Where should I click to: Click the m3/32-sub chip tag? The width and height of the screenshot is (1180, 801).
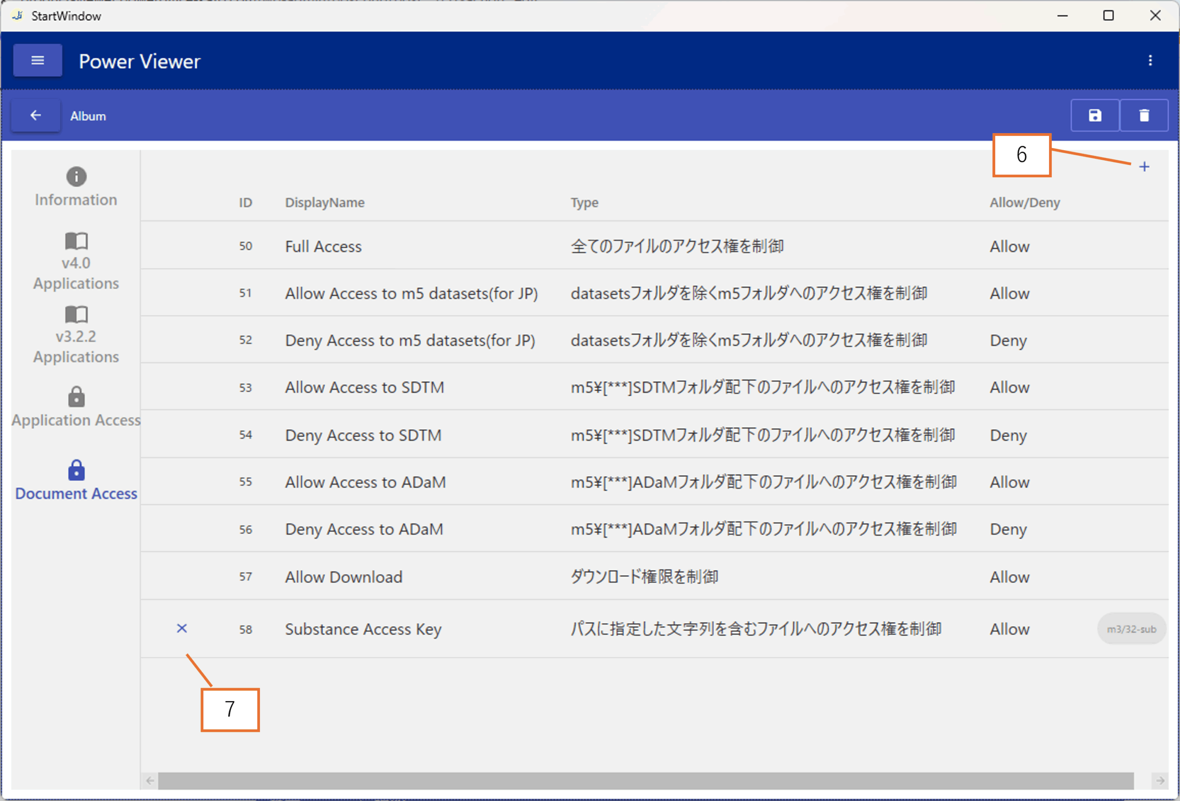(x=1131, y=629)
